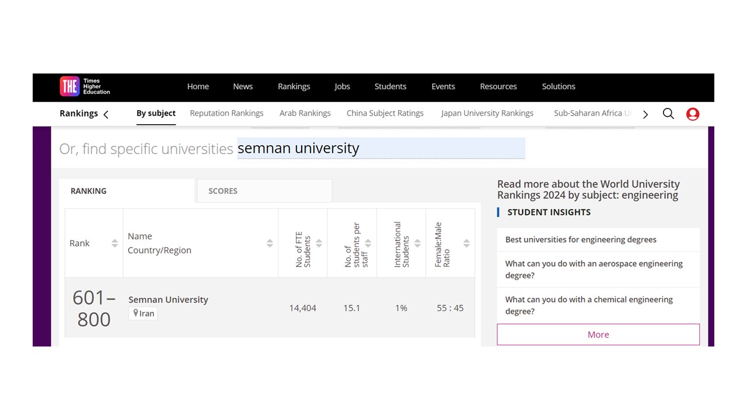Go to Reputation Rankings
The width and height of the screenshot is (747, 420).
(226, 113)
